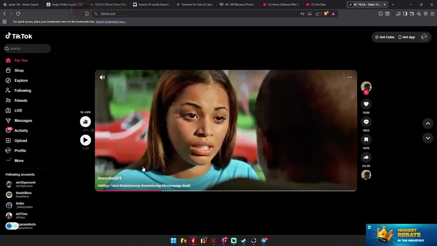Image resolution: width=437 pixels, height=246 pixels.
Task: Open Telegram from the taskbar
Action: (264, 241)
